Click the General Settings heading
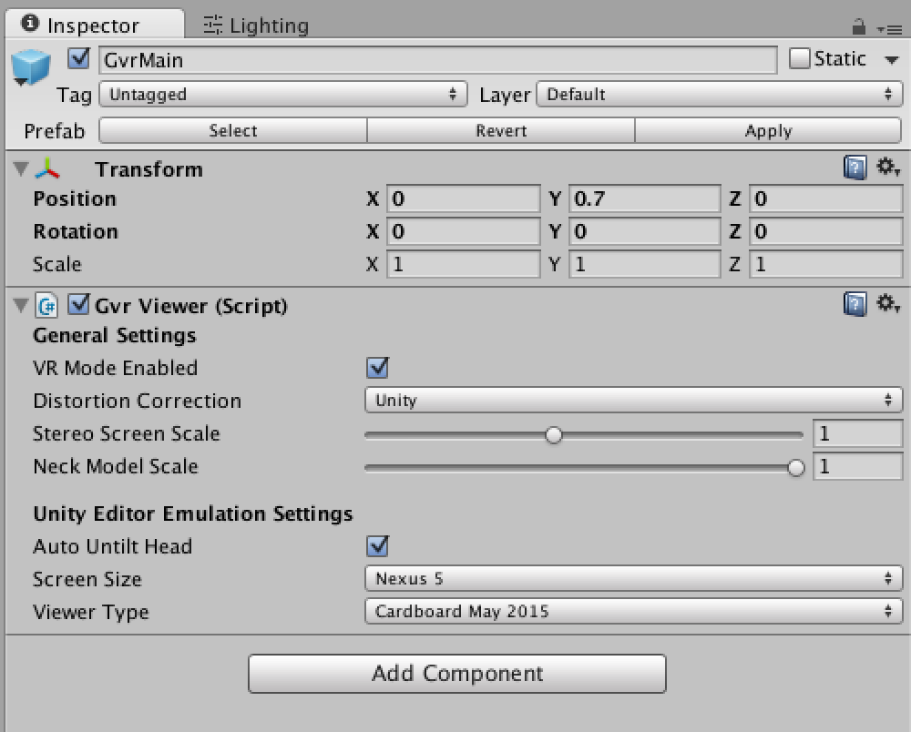The height and width of the screenshot is (732, 911). [x=115, y=336]
